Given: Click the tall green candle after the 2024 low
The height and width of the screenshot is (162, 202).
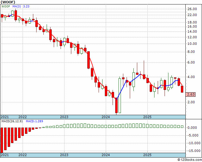Looking at the screenshot, I should click(x=120, y=96).
